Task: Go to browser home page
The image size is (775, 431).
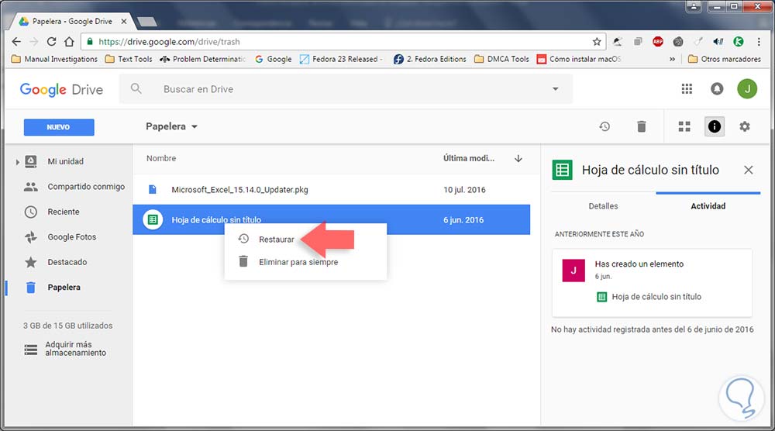Action: (69, 42)
